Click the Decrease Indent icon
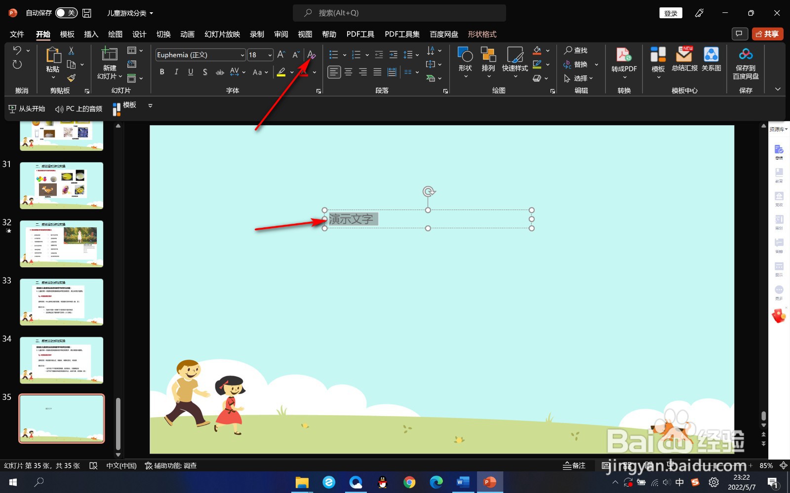 click(x=379, y=55)
